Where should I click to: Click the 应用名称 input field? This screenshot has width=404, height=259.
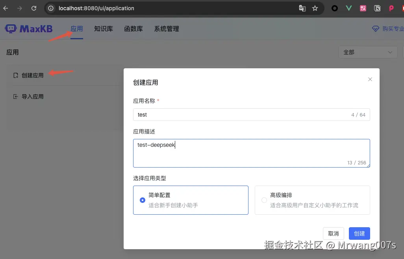coord(252,115)
